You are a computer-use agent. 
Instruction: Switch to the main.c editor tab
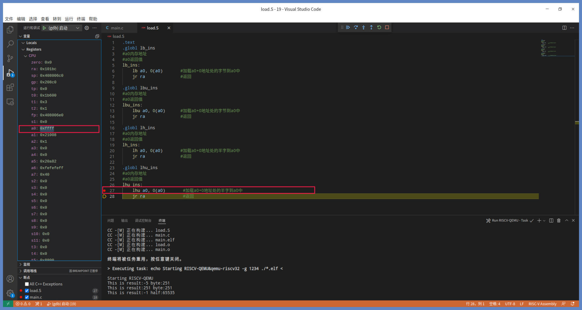[117, 28]
